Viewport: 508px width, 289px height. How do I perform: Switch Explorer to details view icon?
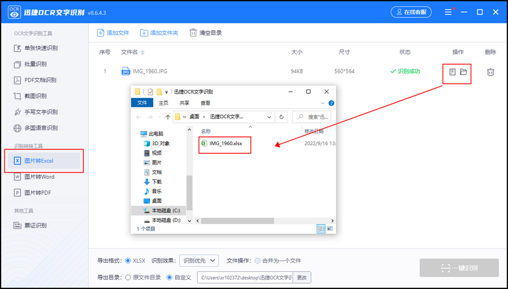pos(321,229)
